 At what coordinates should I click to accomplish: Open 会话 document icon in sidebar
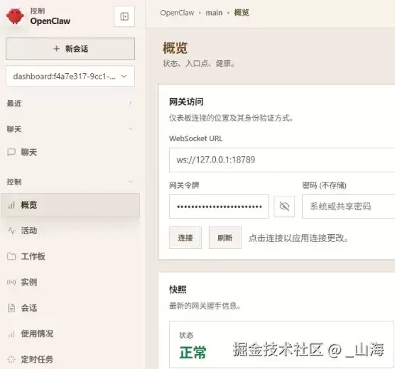pyautogui.click(x=11, y=308)
